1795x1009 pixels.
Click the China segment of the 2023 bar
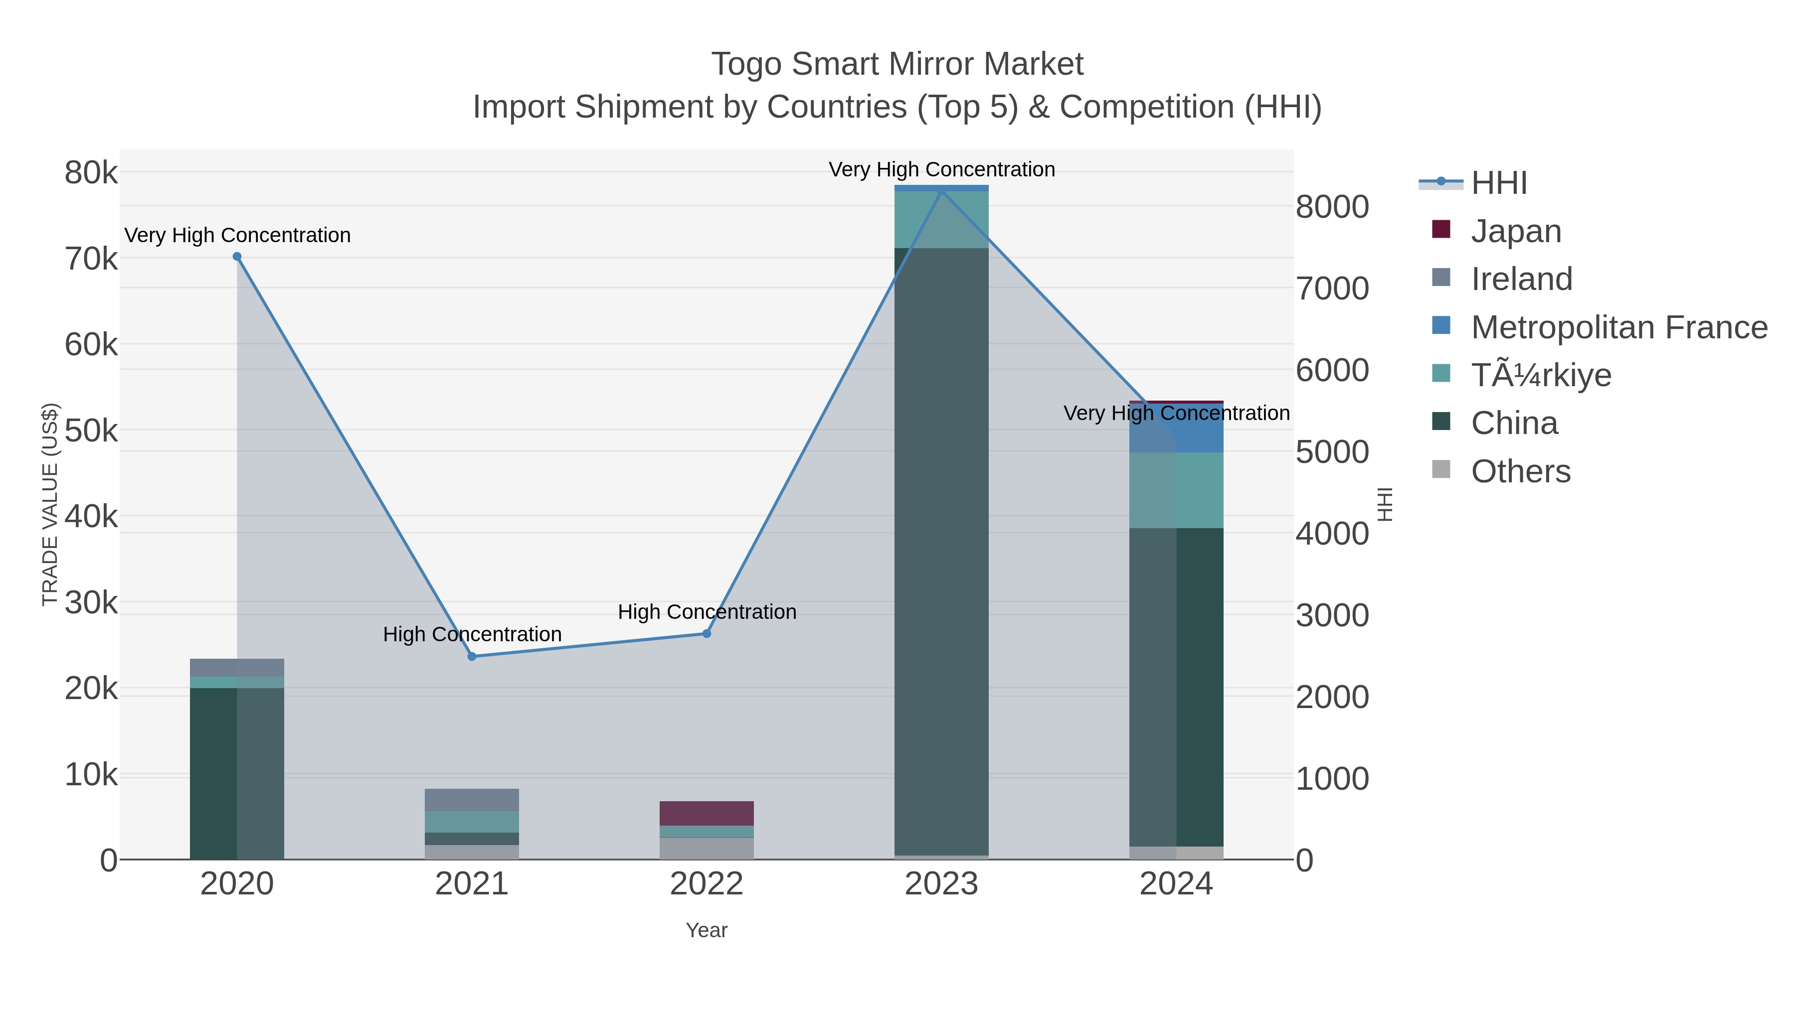point(941,552)
